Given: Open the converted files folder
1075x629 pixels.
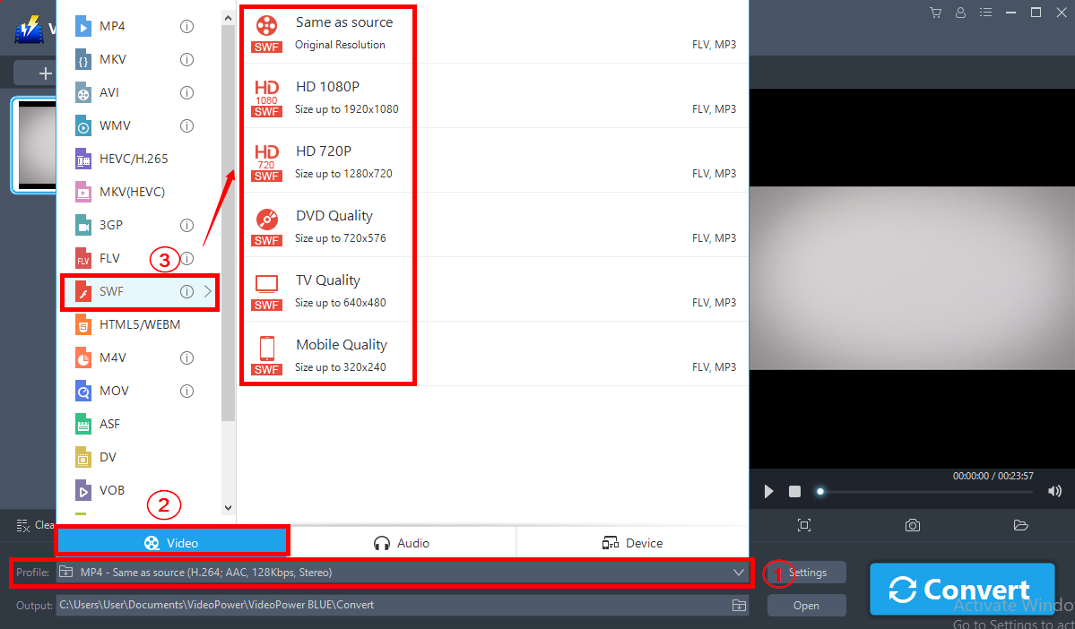Looking at the screenshot, I should click(x=1020, y=525).
